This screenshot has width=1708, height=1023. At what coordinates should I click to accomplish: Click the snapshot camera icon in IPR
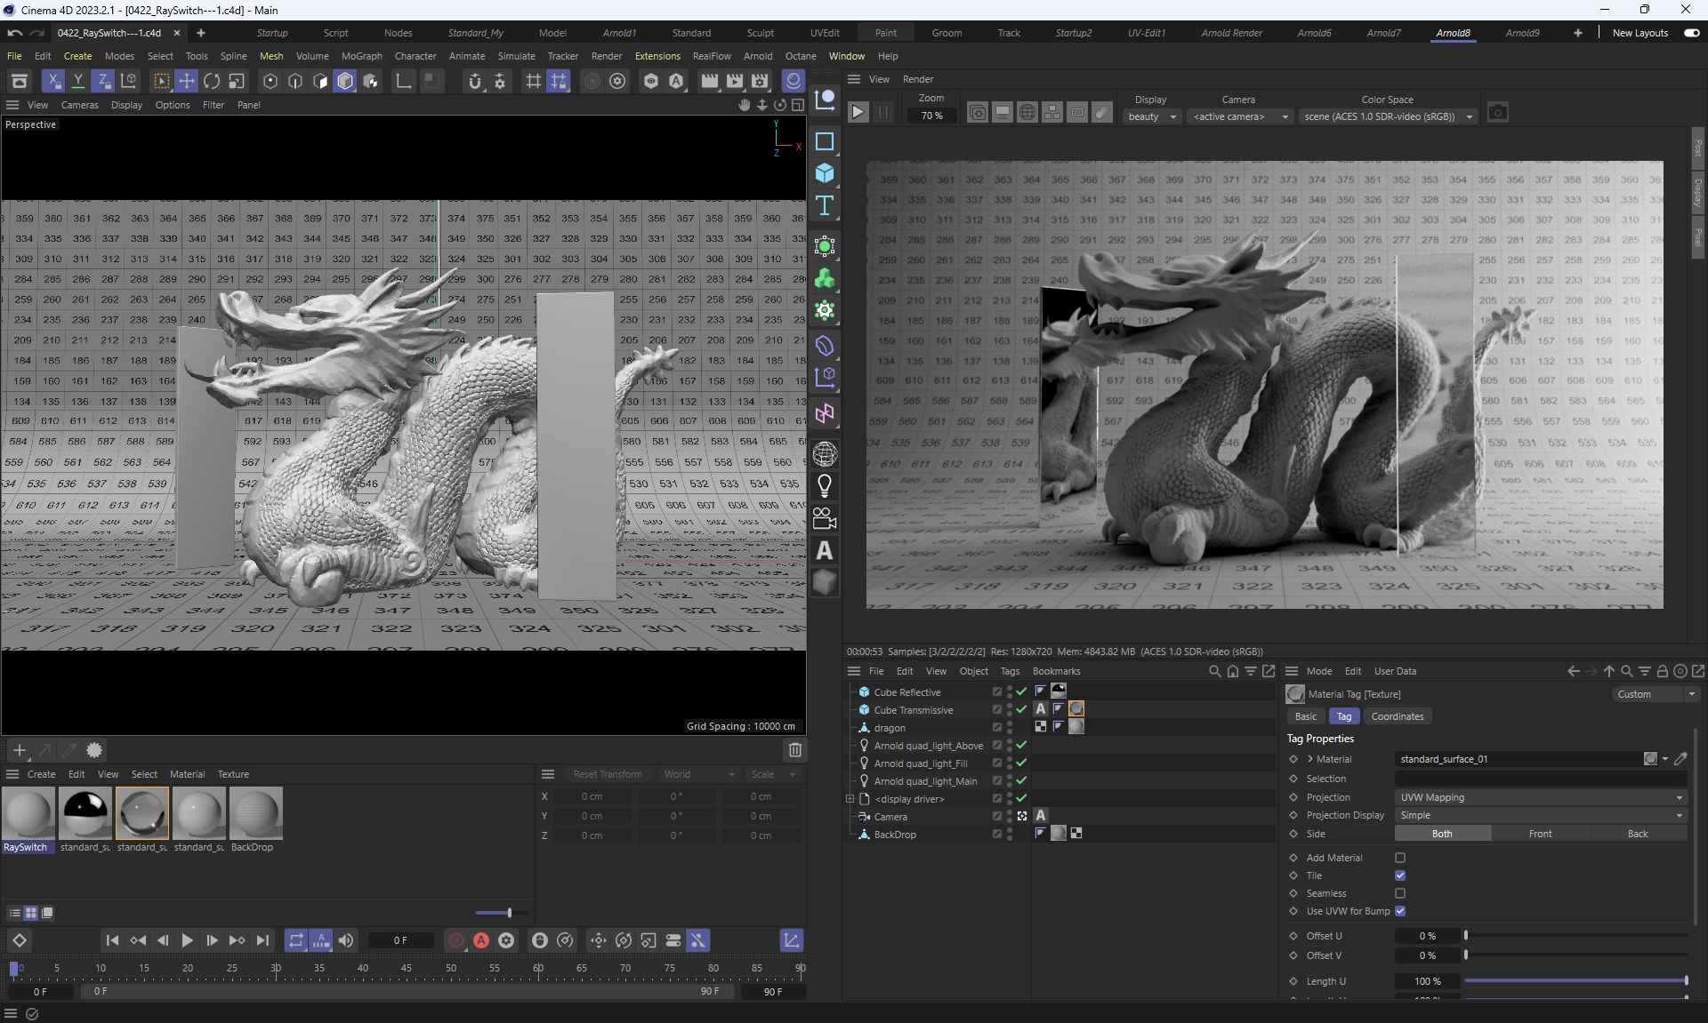click(x=1498, y=113)
